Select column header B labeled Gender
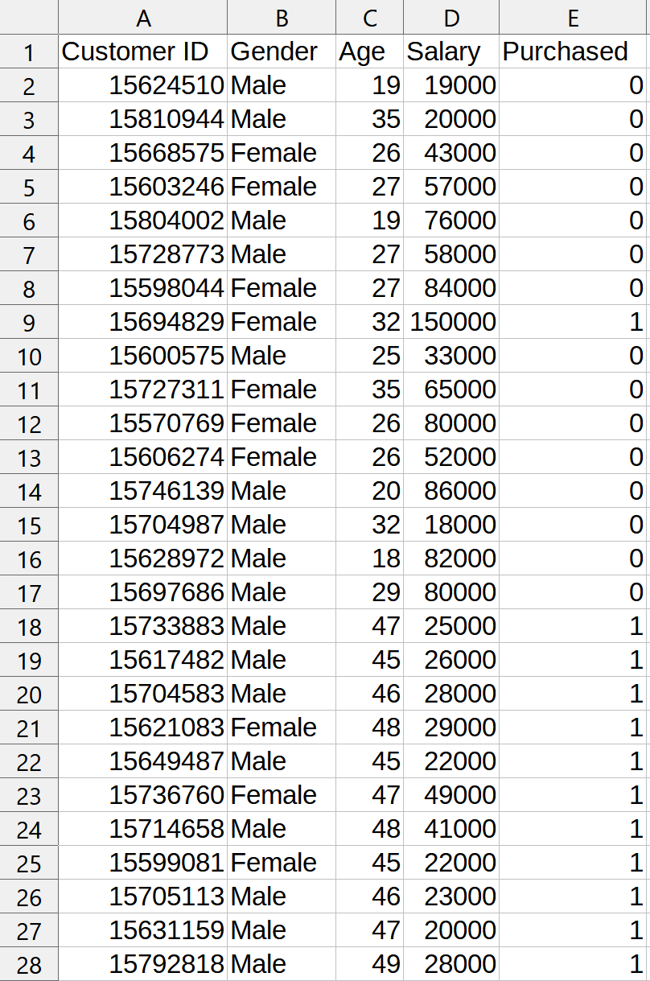 point(280,17)
